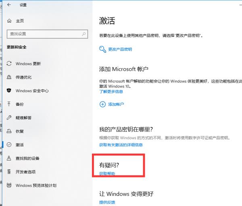Select 传递优化 in sidebar
Screen dimensions: 242x206
pos(24,77)
